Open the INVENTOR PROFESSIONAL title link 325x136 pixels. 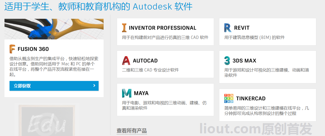(162, 28)
